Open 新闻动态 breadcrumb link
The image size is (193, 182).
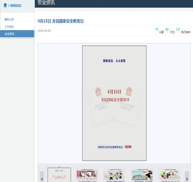(x=16, y=6)
